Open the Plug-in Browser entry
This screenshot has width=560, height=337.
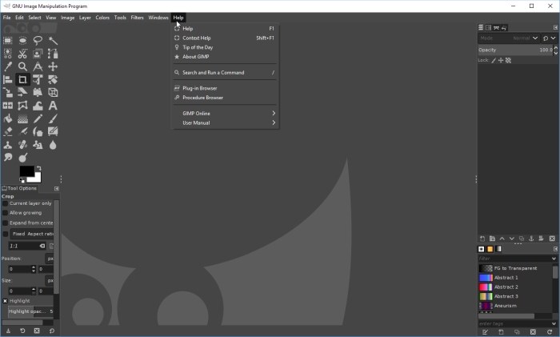[x=226, y=88]
